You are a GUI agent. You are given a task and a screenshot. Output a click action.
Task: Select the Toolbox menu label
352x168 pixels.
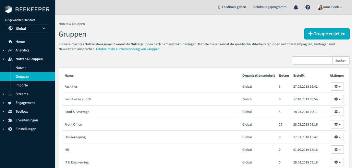(x=21, y=112)
